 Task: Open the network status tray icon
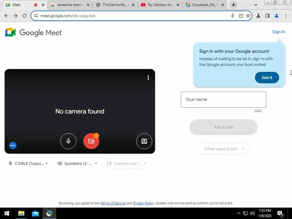pyautogui.click(x=246, y=213)
